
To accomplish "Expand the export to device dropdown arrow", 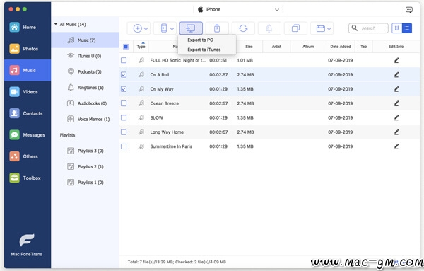I will 172,28.
